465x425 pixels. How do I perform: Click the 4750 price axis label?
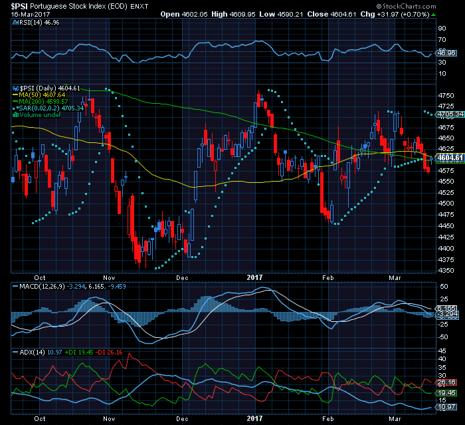[446, 96]
